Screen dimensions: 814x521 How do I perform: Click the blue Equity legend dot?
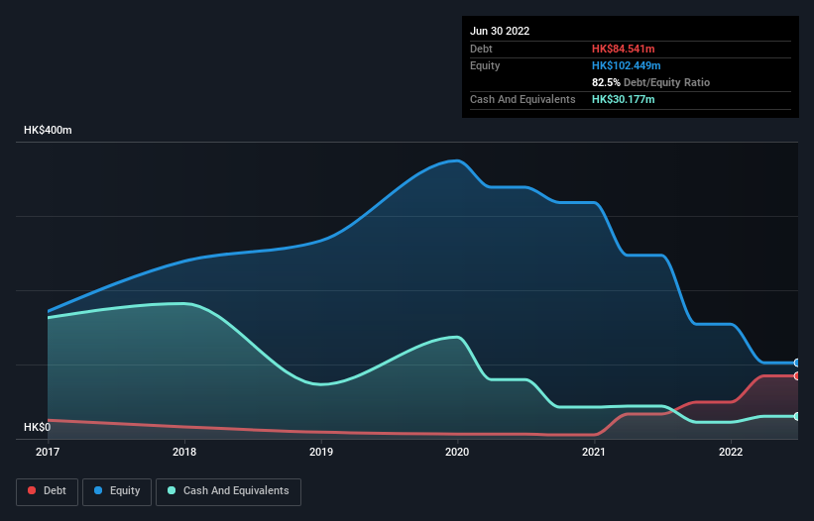(98, 490)
